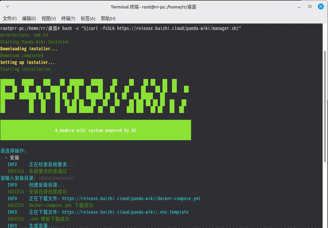Open the 编辑(E) menu
The height and width of the screenshot is (228, 328).
pyautogui.click(x=29, y=18)
